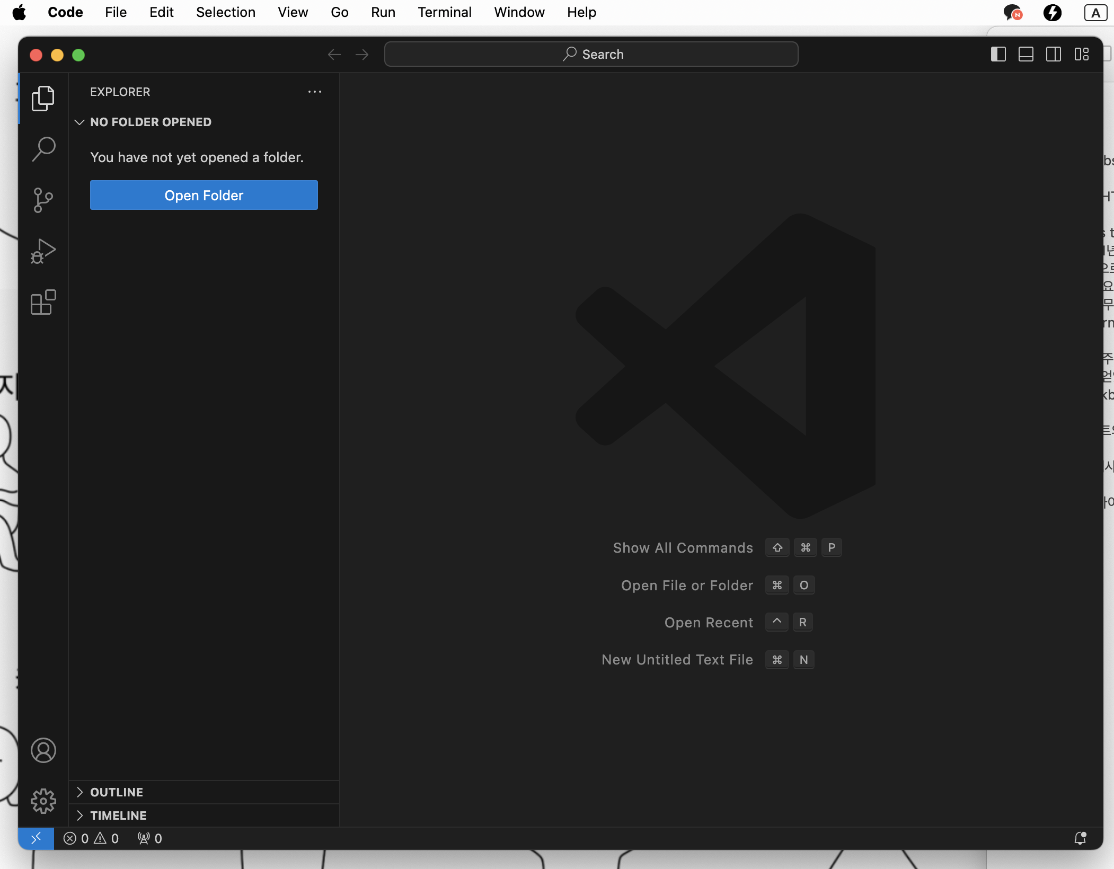Click the chat notification menu bar icon
This screenshot has height=869, width=1114.
[1013, 12]
